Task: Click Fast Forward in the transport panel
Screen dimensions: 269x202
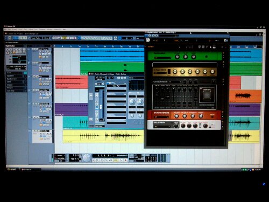Action: (x=102, y=160)
